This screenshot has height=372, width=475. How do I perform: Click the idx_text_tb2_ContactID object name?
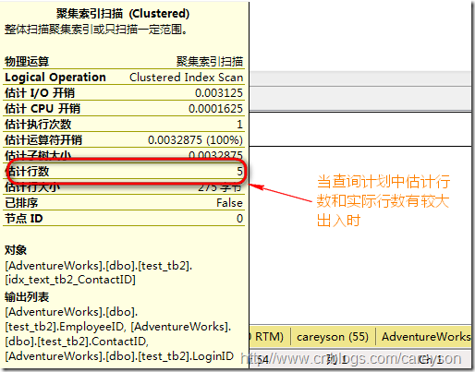point(70,280)
